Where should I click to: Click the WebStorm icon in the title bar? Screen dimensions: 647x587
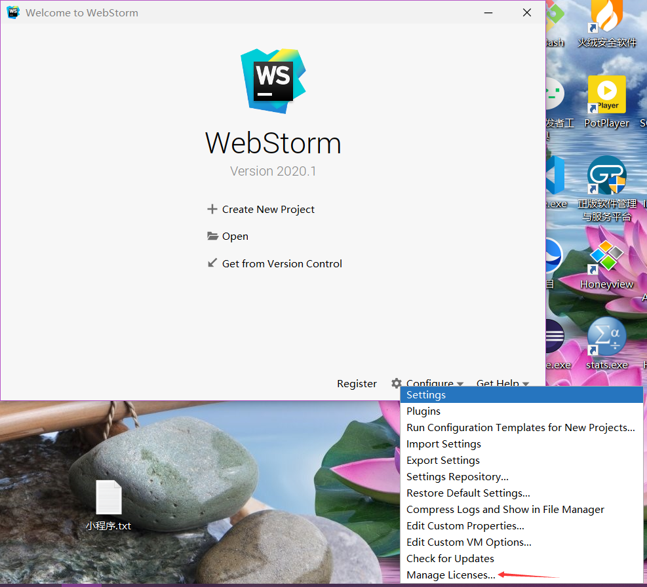coord(13,12)
